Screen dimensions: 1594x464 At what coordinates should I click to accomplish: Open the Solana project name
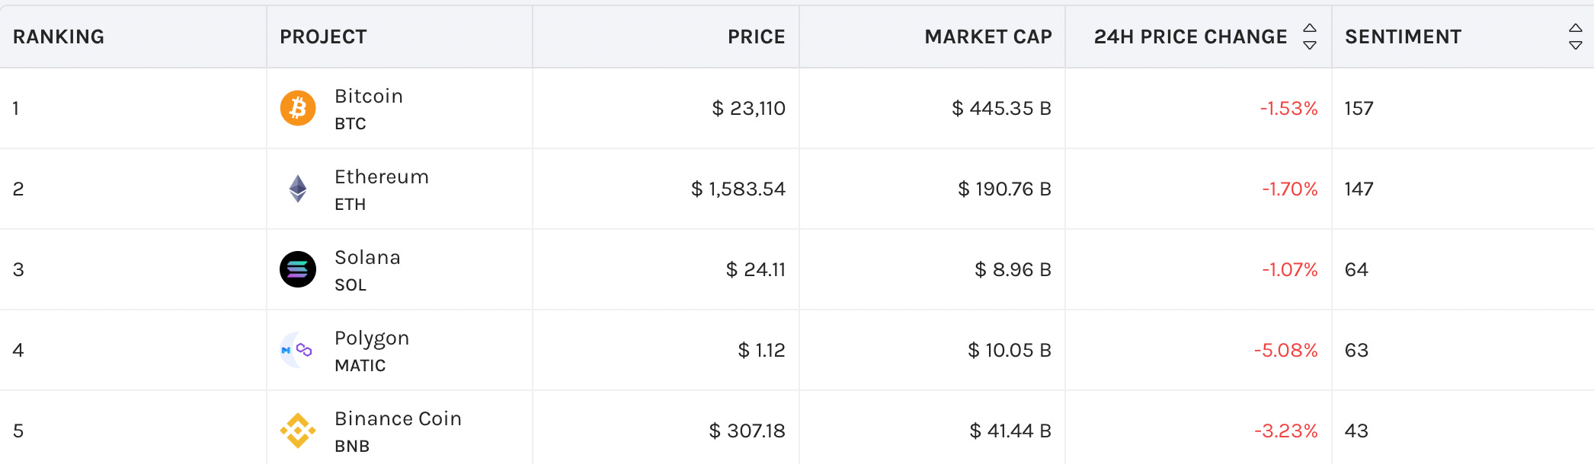(x=367, y=257)
